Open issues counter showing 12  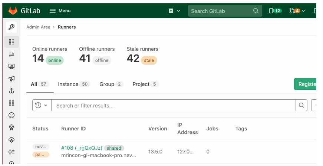tap(275, 11)
